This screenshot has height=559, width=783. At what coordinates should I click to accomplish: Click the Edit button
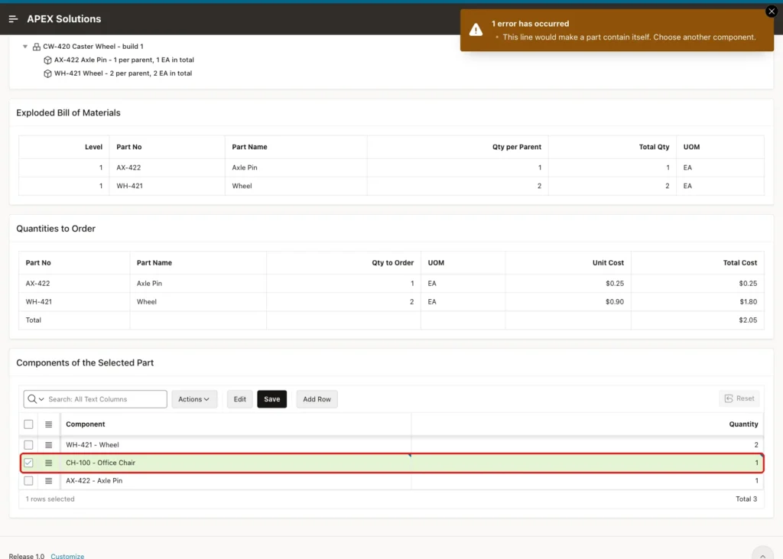point(239,399)
